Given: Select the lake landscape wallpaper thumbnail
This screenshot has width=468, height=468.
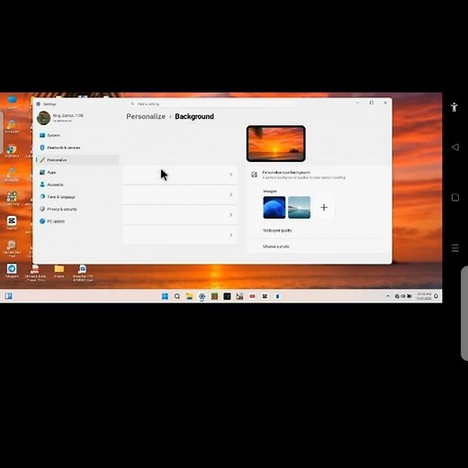Looking at the screenshot, I should pyautogui.click(x=299, y=207).
